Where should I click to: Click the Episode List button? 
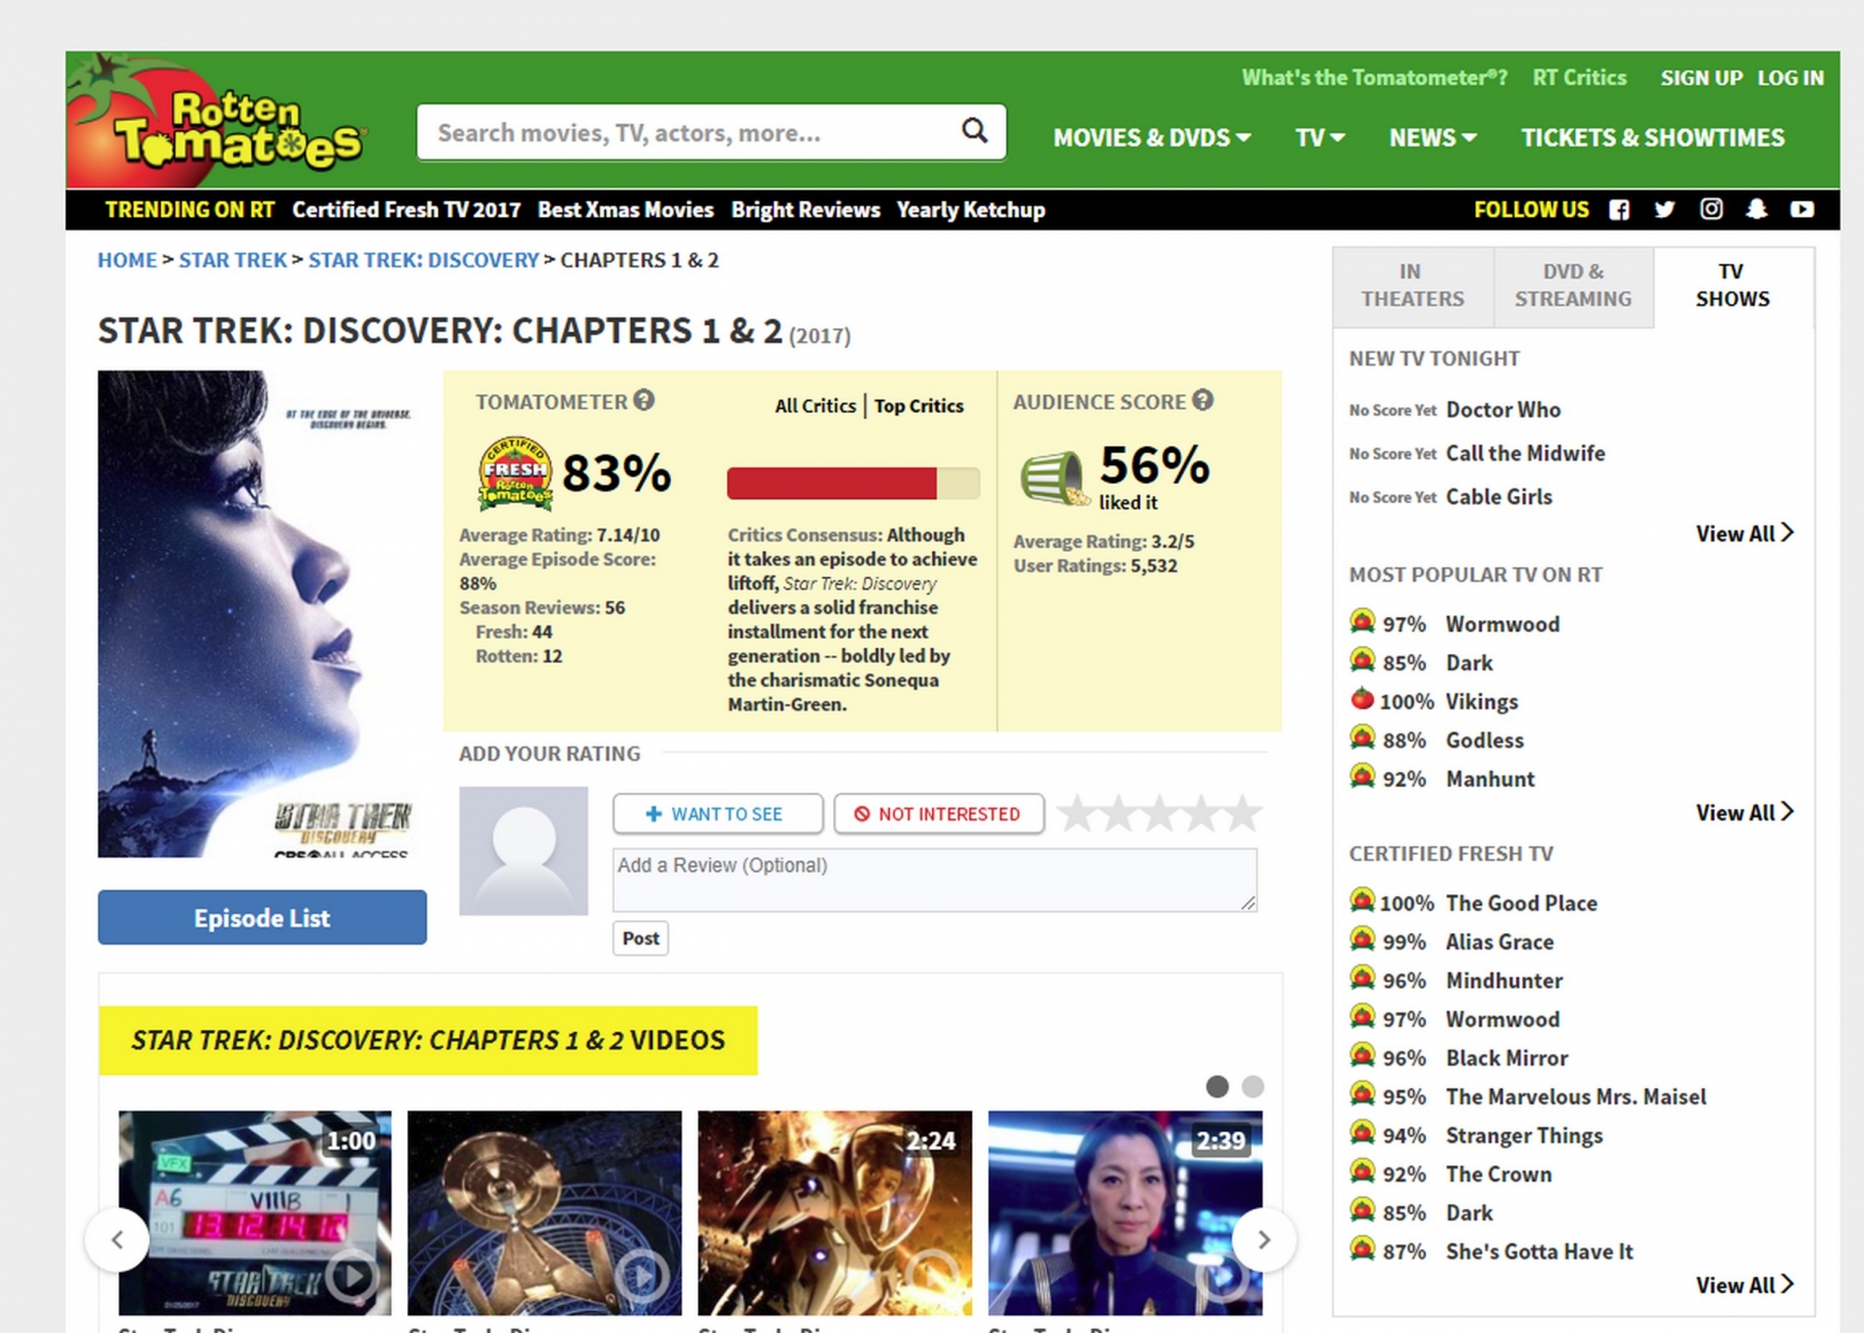(262, 918)
